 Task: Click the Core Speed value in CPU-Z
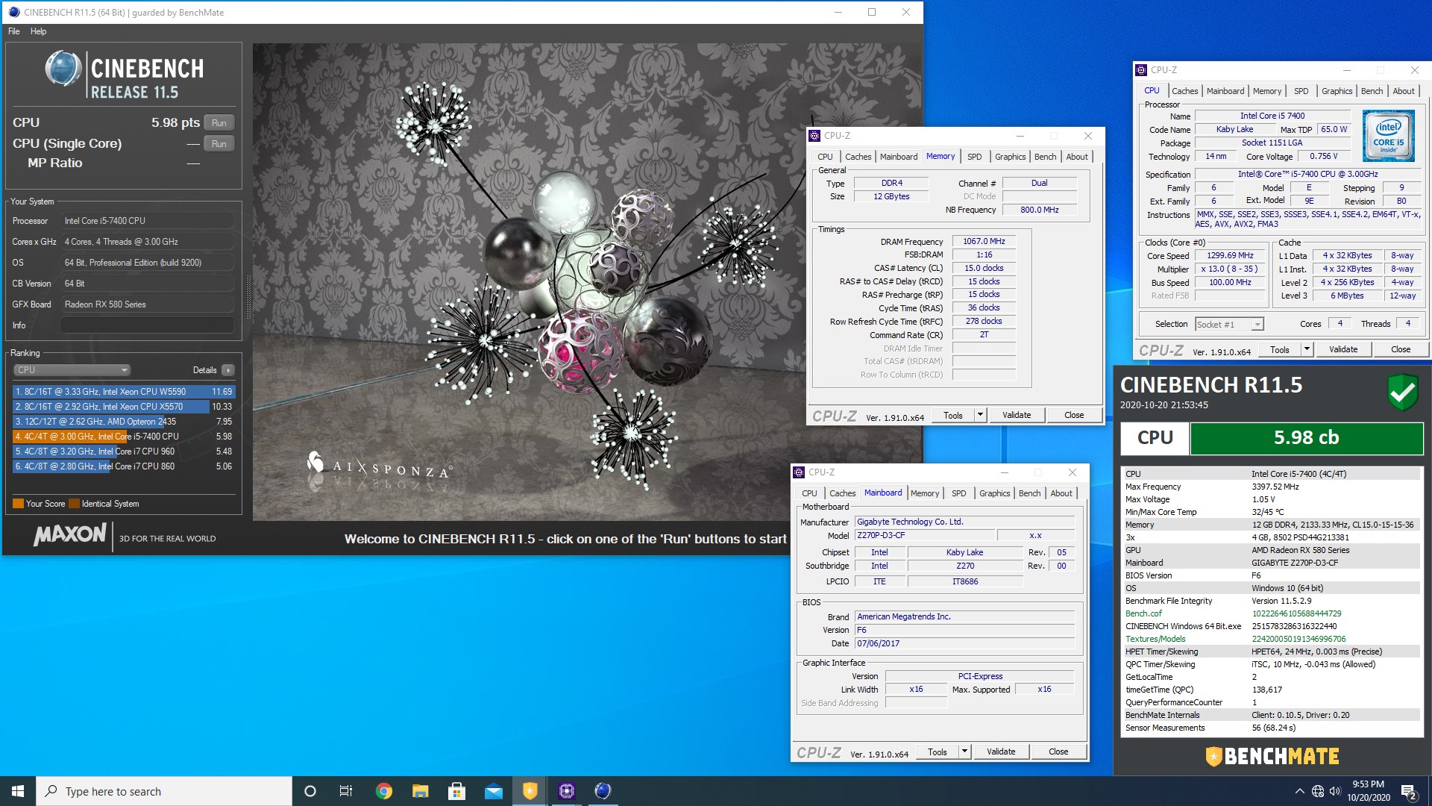[1230, 256]
